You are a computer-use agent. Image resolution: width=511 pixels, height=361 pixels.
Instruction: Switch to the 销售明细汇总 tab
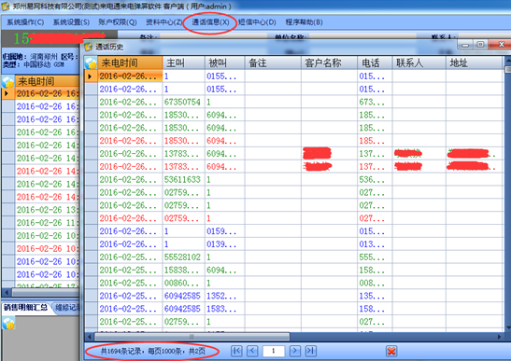click(x=26, y=307)
